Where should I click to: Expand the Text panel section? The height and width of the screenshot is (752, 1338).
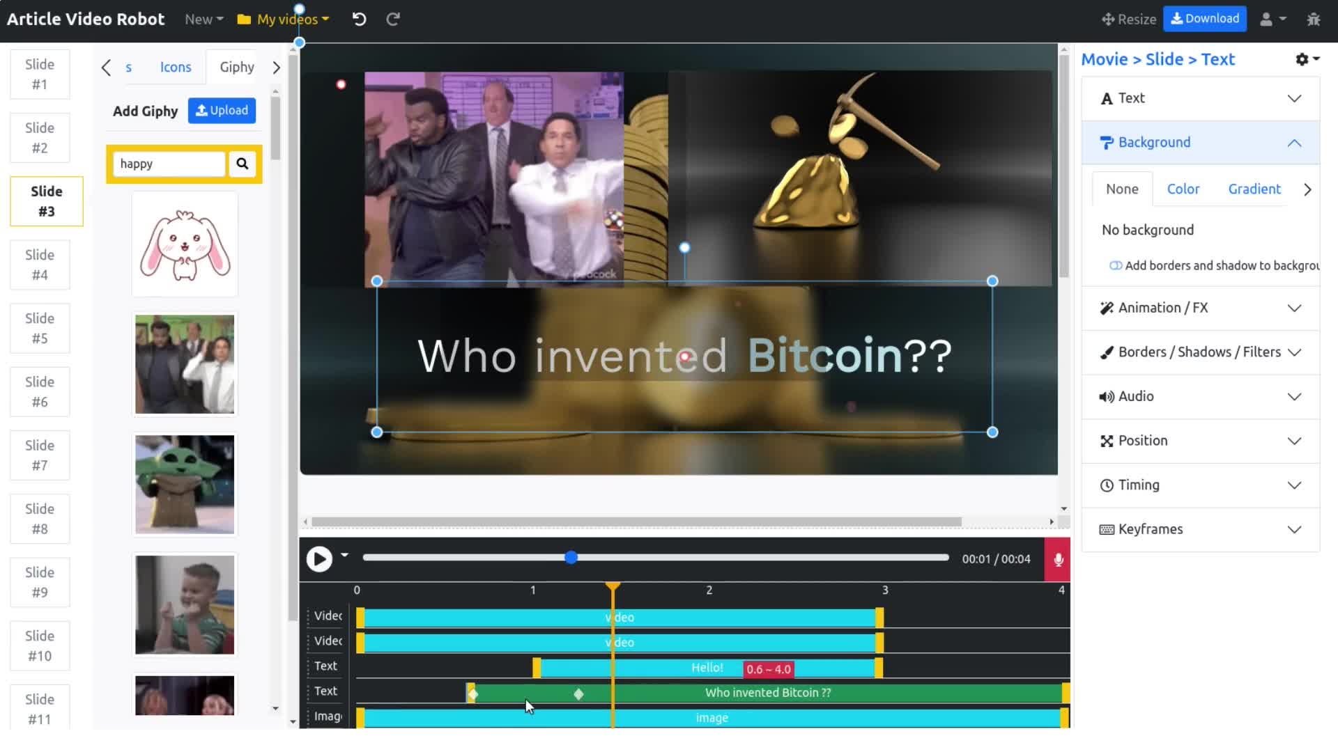[x=1295, y=98]
